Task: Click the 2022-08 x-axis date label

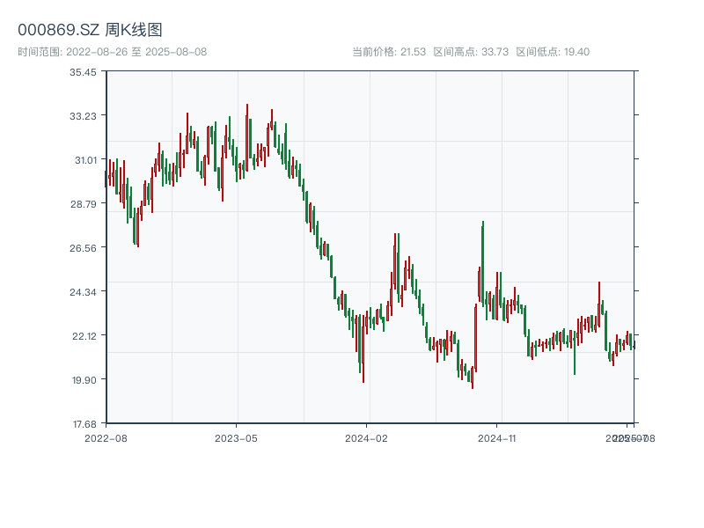Action: click(x=106, y=437)
